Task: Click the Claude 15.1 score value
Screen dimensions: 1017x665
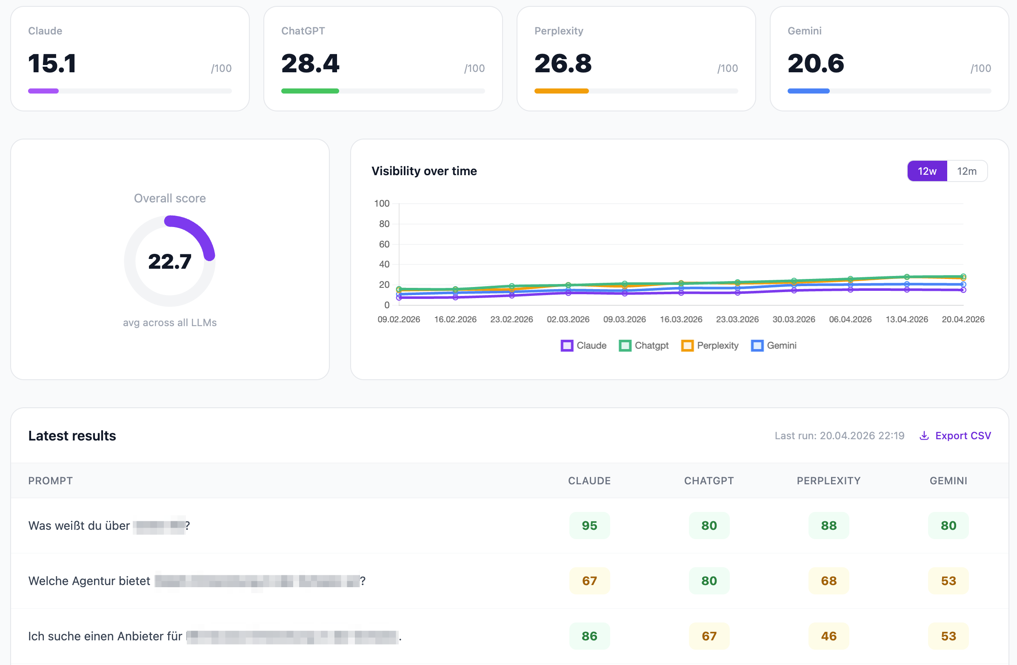Action: tap(52, 64)
